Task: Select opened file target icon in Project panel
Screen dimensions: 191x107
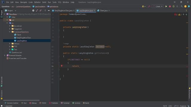Action: 33,11
